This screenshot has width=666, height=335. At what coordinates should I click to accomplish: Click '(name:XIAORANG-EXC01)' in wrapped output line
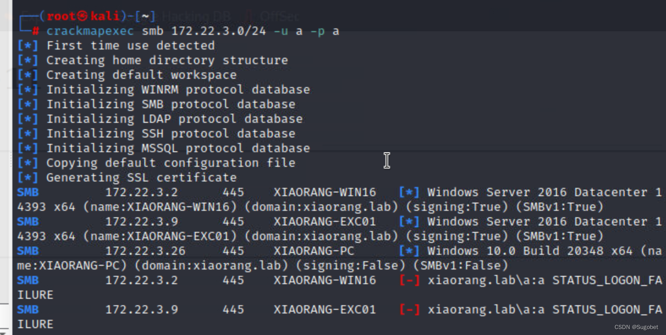point(160,236)
